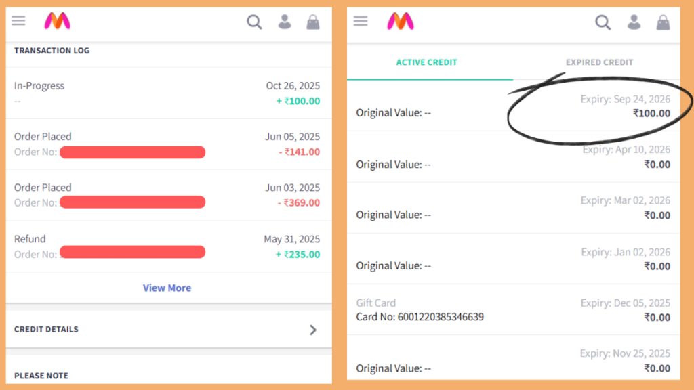Image resolution: width=694 pixels, height=390 pixels.
Task: Click View More in the transaction log
Action: click(167, 288)
